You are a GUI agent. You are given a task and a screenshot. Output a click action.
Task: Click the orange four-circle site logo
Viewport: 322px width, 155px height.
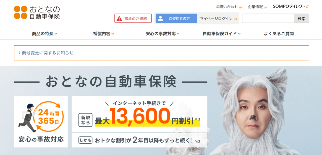point(20,12)
